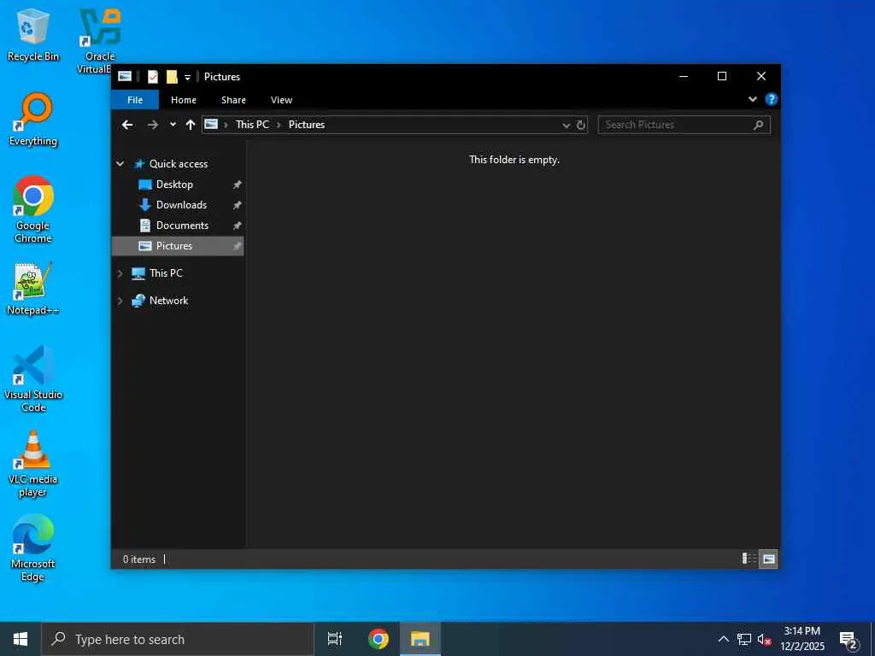875x656 pixels.
Task: Open the File tab
Action: 135,100
